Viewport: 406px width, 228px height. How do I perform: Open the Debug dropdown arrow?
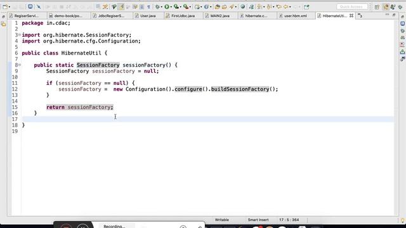[161, 7]
